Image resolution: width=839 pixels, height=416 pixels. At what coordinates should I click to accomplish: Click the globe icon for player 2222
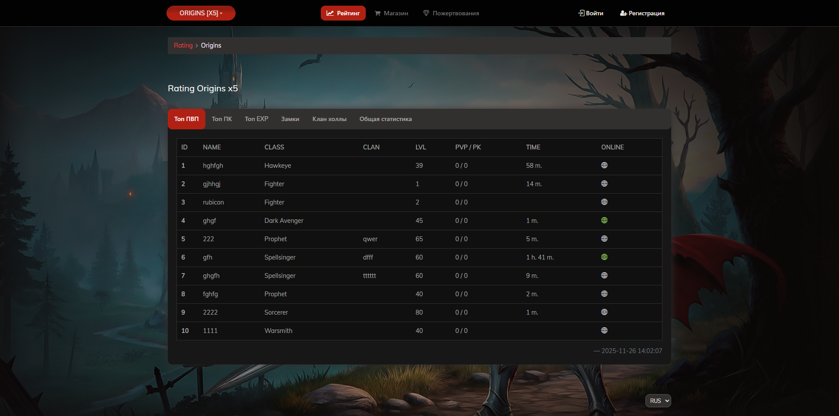click(x=604, y=312)
